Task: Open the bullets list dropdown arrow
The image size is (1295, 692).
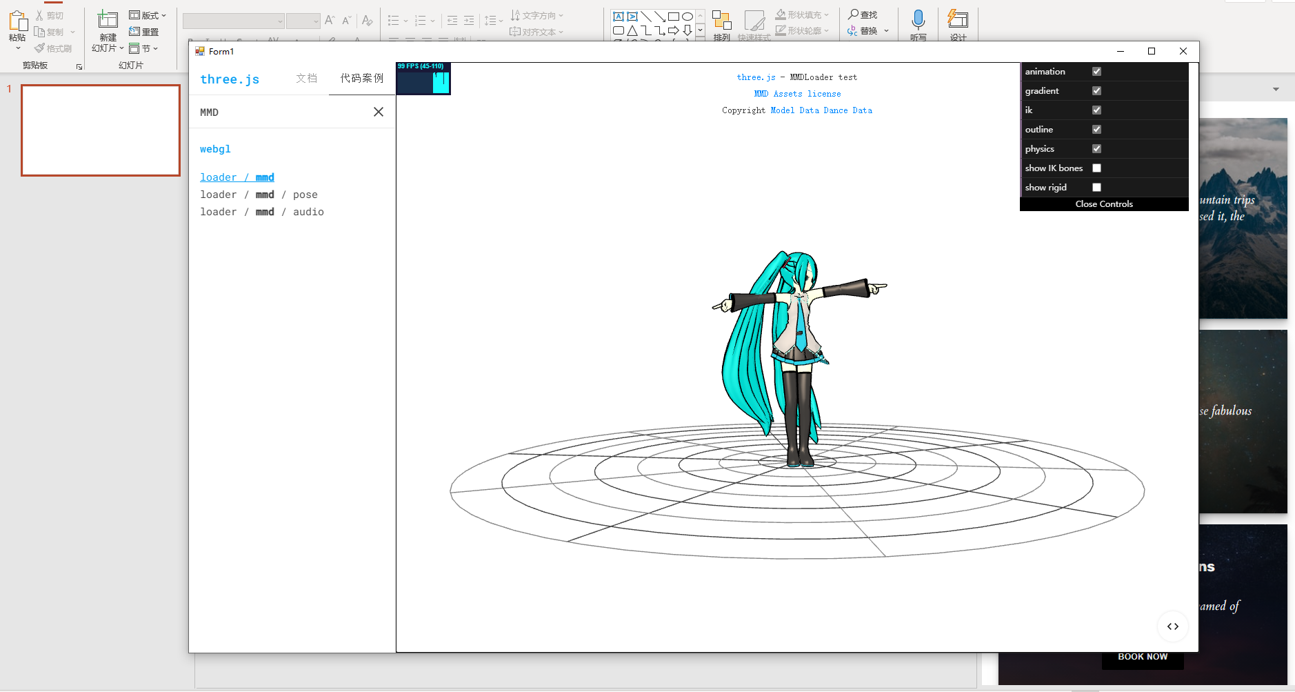Action: coord(405,21)
